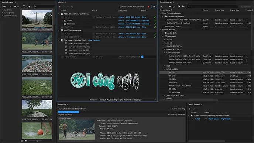Screen dimensions: 254x143
Task: Click the Preset Browser search field
Action: click(x=213, y=7)
